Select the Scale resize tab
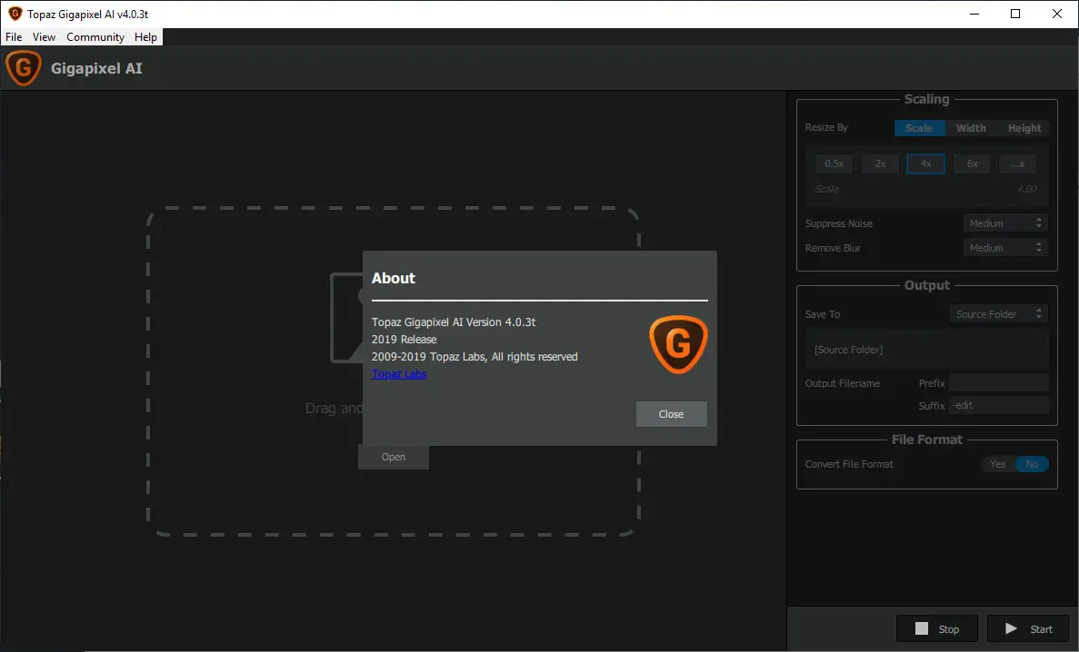1079x652 pixels. coord(919,128)
